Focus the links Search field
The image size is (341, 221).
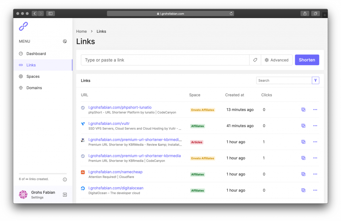(284, 80)
